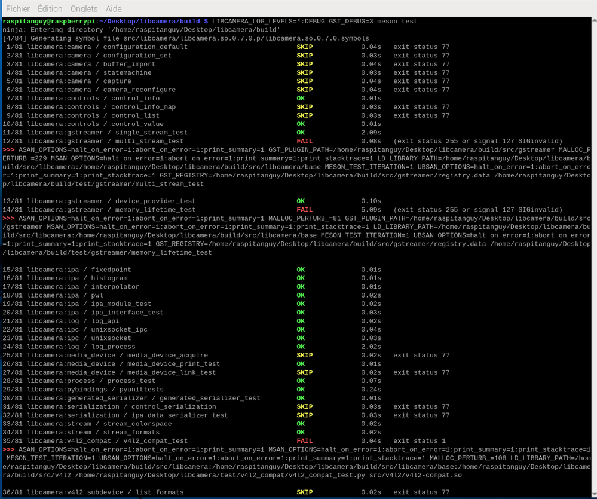Click the 'control_serialization' test name

(174, 407)
